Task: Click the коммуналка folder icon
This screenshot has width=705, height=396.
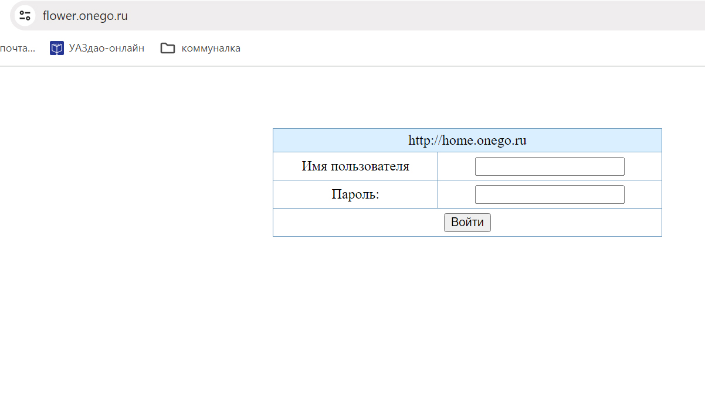Action: [168, 48]
